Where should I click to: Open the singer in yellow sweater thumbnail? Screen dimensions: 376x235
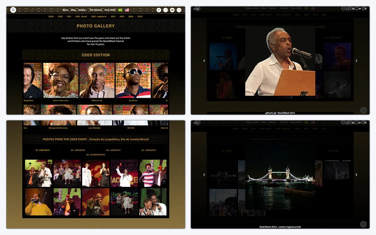click(38, 202)
